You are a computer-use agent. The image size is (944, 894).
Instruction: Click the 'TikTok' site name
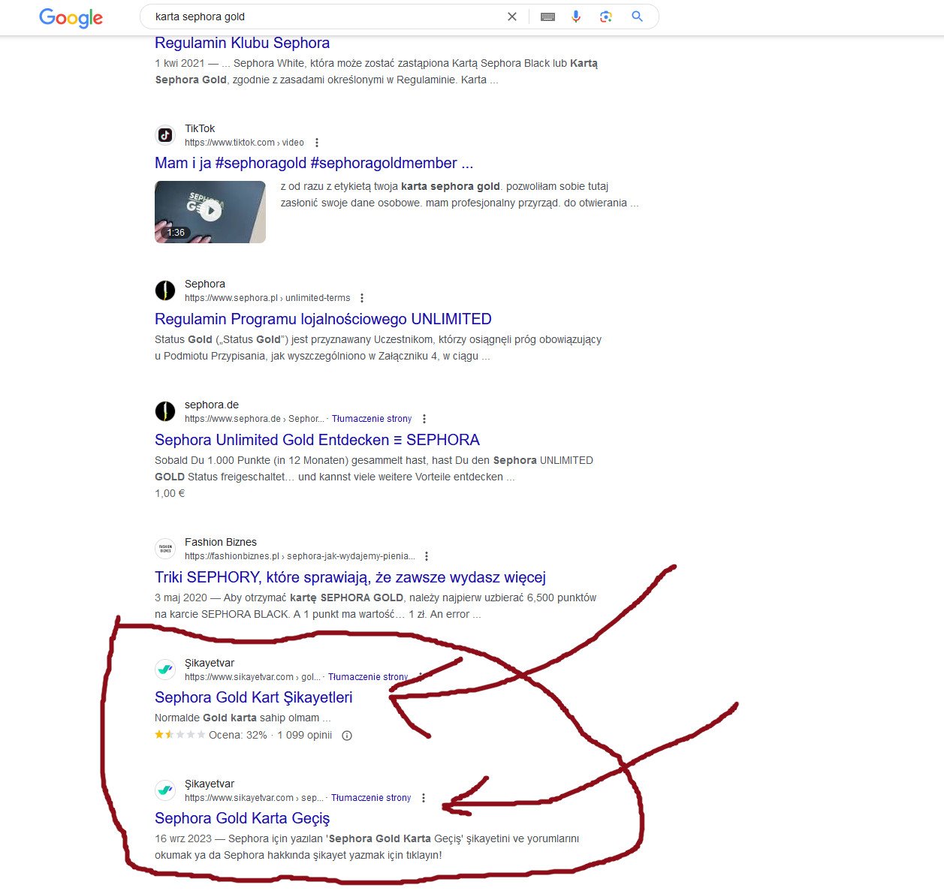click(x=200, y=128)
